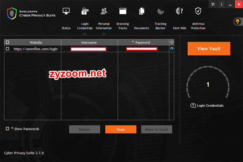Click the Delete button
Viewport: 243px width, 162px height.
click(x=85, y=129)
